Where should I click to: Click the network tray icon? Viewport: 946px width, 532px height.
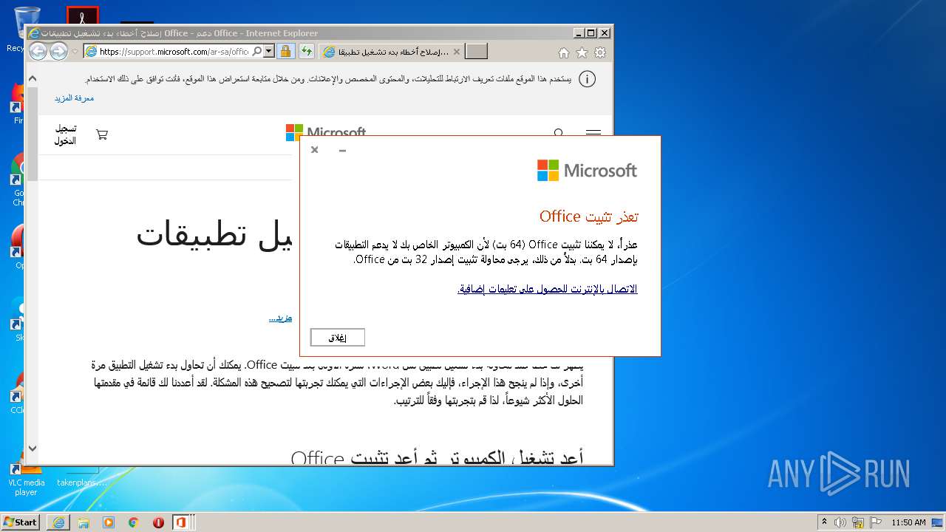click(858, 522)
